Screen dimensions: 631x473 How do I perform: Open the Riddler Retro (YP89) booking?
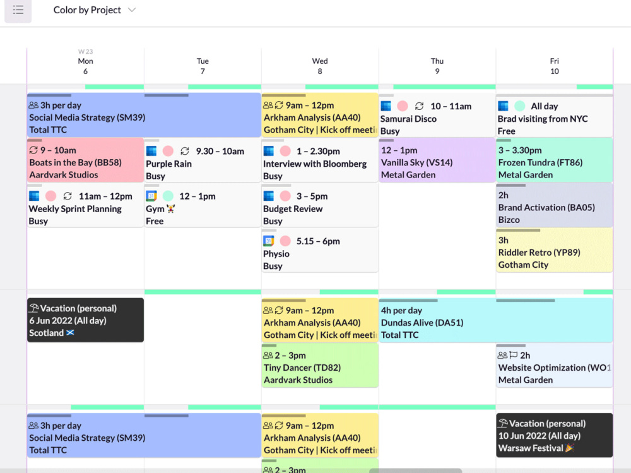(555, 251)
